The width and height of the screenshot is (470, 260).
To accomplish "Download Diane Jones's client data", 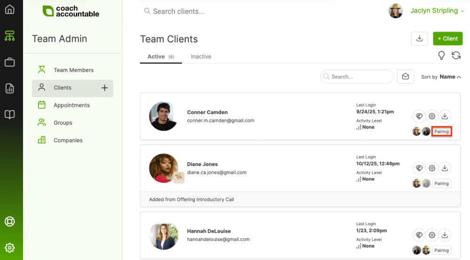I will (x=446, y=168).
